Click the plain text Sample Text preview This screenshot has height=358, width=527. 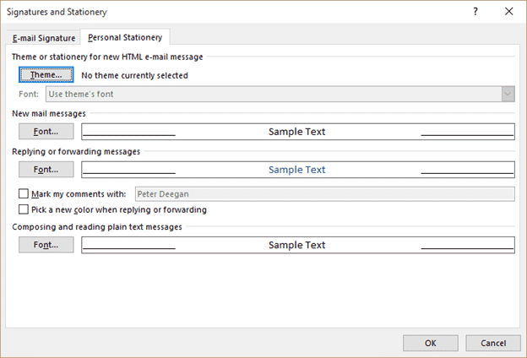click(x=297, y=245)
